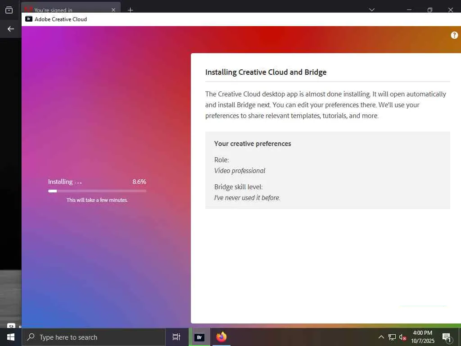Expand the browser tabs dropdown chevron
Viewport: 461px width, 346px height.
[x=371, y=10]
